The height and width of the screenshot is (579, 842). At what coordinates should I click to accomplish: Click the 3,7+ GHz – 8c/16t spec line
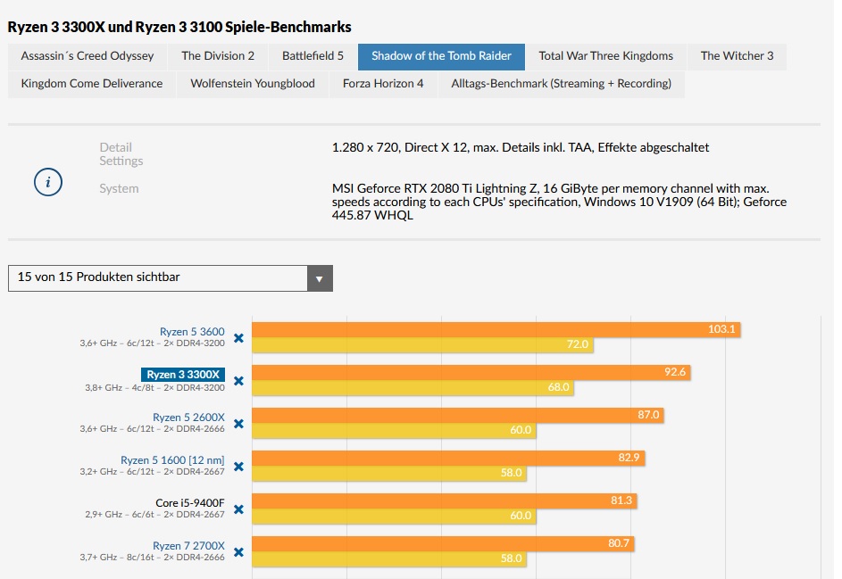tap(153, 558)
